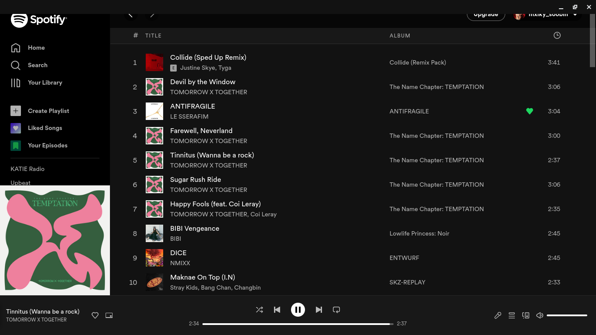Open now-playing Tinnitus title in player bar
Screen dimensions: 596x335
(x=43, y=311)
